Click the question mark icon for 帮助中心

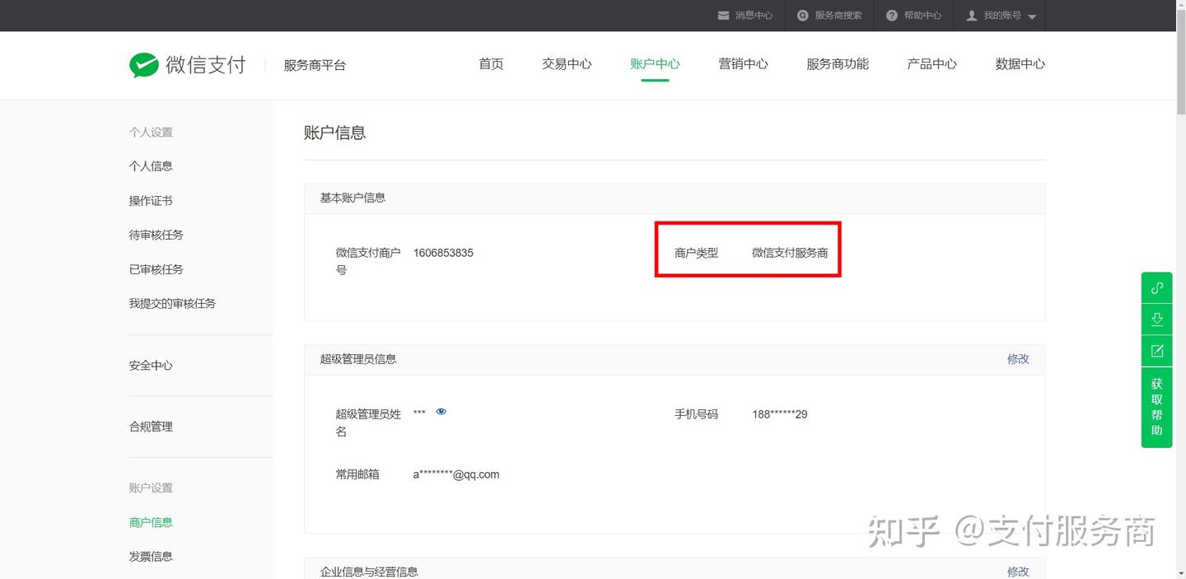tap(892, 16)
